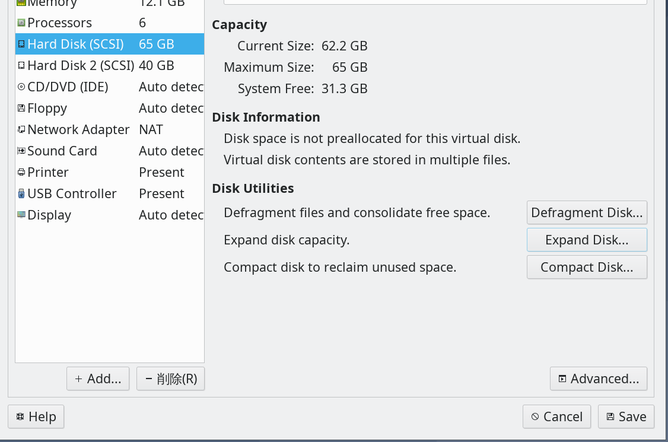Add a new hardware device

(x=98, y=379)
